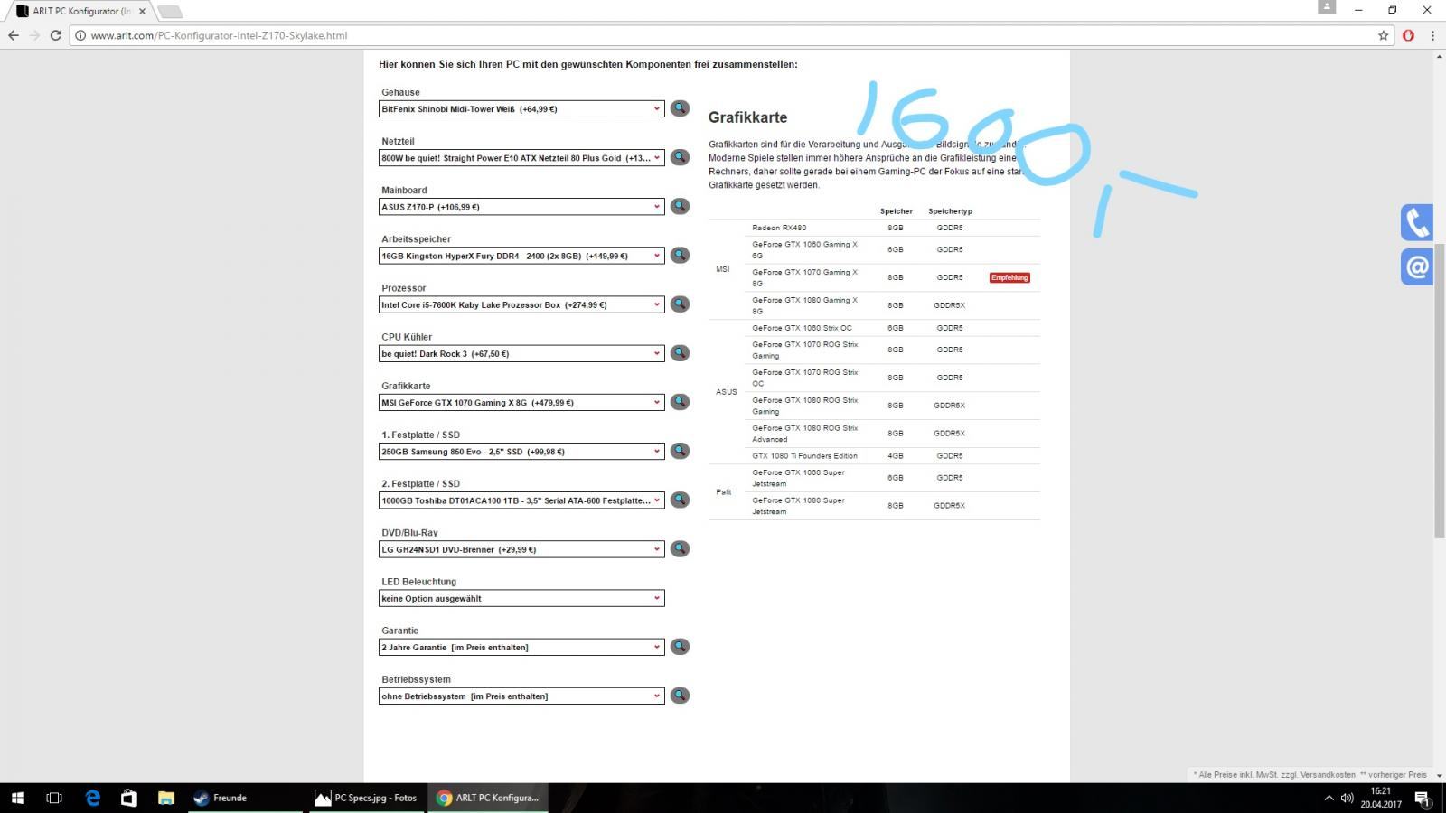
Task: Open a new browser tab
Action: pyautogui.click(x=170, y=12)
